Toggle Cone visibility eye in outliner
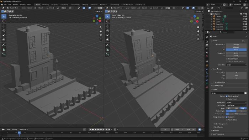Screen dimensions: 249x140 pyautogui.click(x=244, y=19)
